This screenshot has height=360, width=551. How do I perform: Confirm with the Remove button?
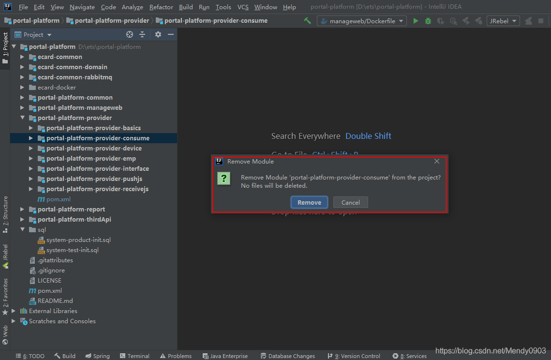coord(309,202)
